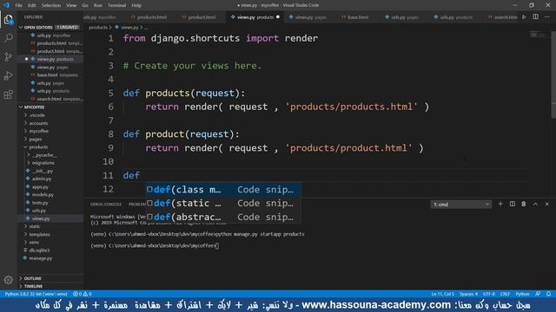Expand the Outline section
Viewport: 556px width, 312px height.
(x=50, y=278)
